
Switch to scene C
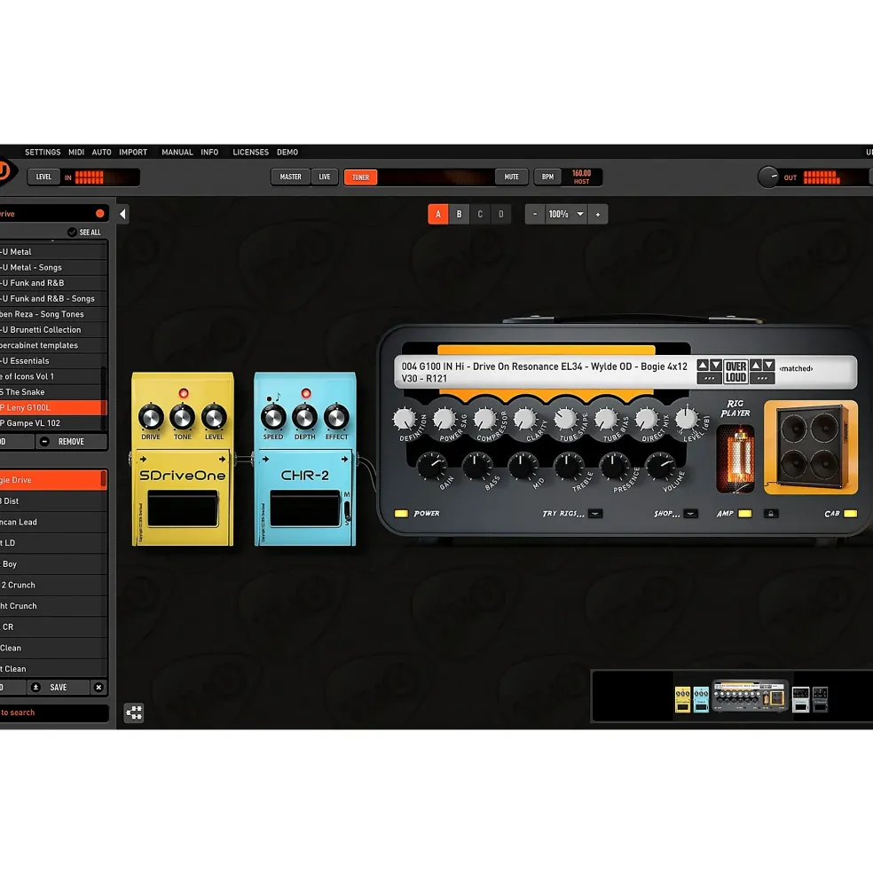[x=480, y=214]
